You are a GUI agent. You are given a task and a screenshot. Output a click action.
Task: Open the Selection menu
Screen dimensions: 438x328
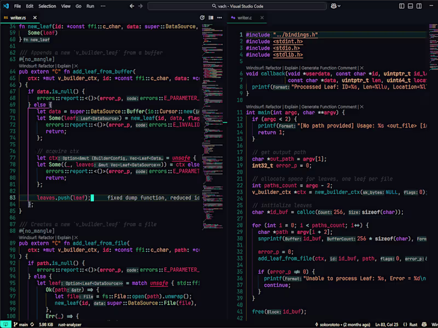click(x=47, y=6)
